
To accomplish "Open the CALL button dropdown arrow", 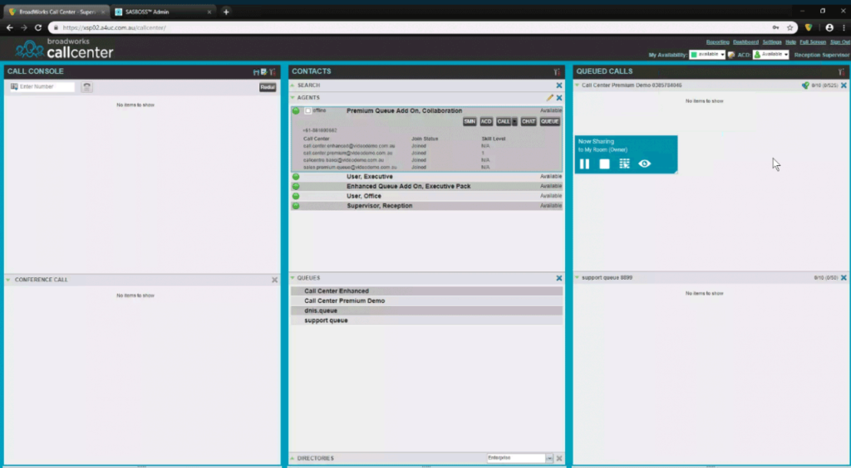I will tap(514, 122).
